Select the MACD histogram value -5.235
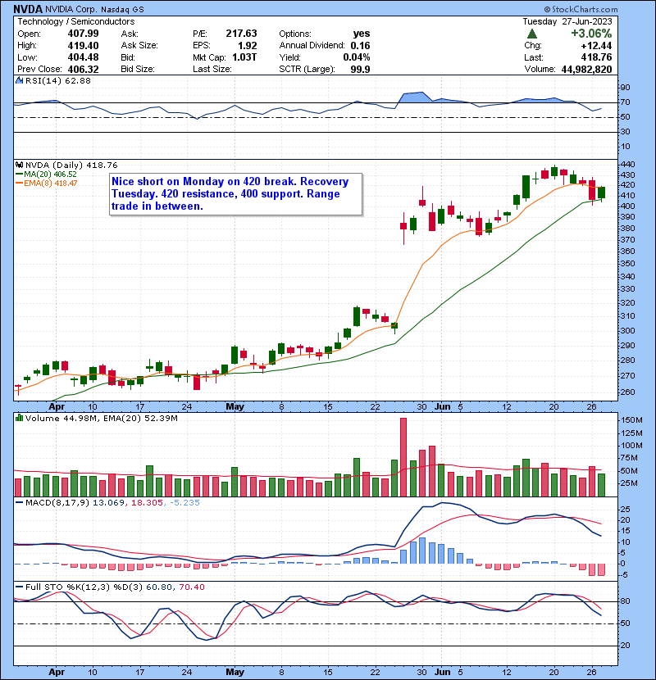The height and width of the screenshot is (680, 656). pyautogui.click(x=185, y=503)
